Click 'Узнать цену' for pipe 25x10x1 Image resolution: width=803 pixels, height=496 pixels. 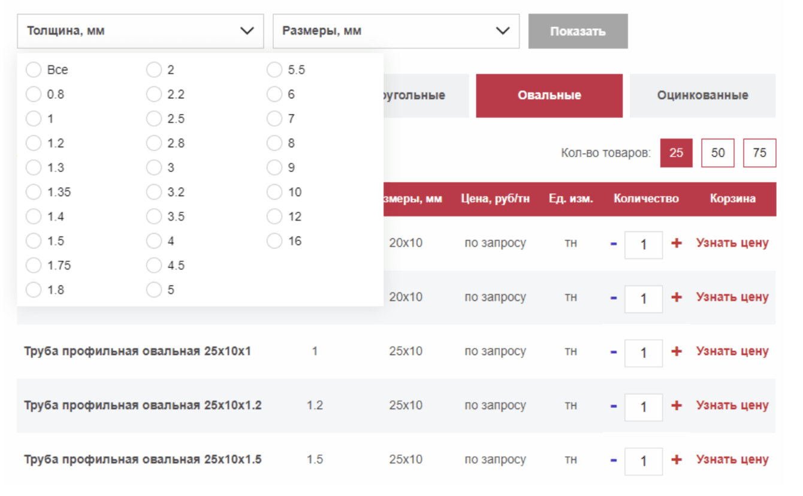pos(732,351)
